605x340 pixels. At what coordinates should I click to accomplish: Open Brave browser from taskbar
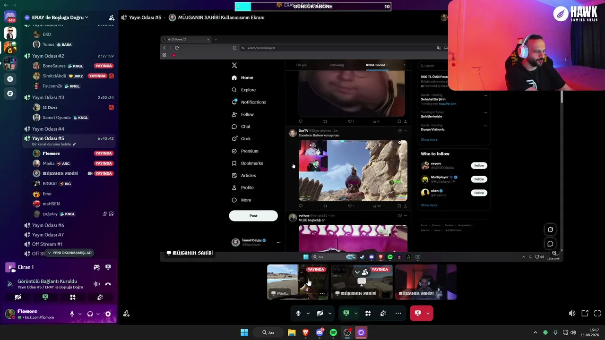point(305,332)
